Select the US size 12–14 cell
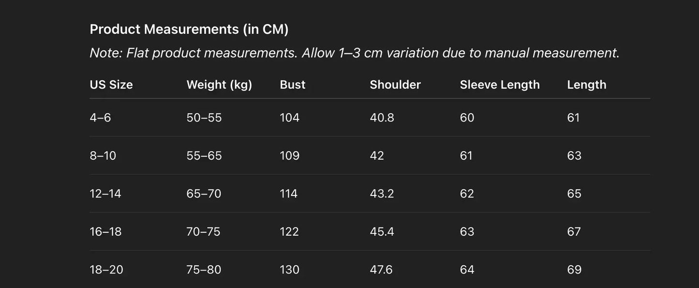The width and height of the screenshot is (699, 288). pyautogui.click(x=105, y=194)
